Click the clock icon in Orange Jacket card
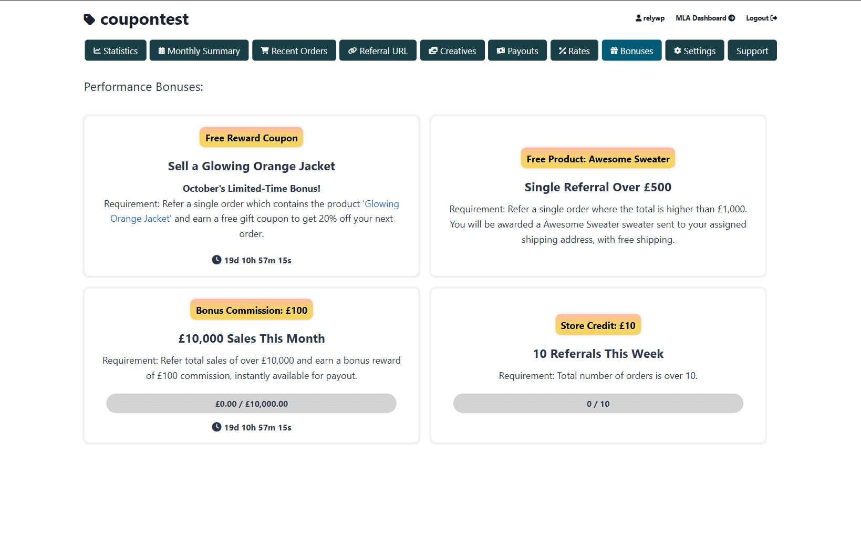 (216, 260)
